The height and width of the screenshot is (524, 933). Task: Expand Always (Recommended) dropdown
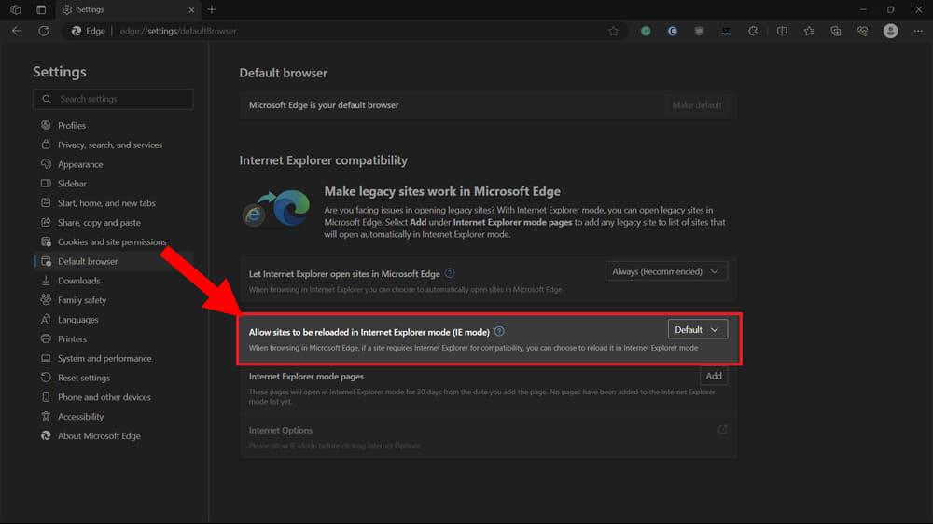pyautogui.click(x=666, y=271)
